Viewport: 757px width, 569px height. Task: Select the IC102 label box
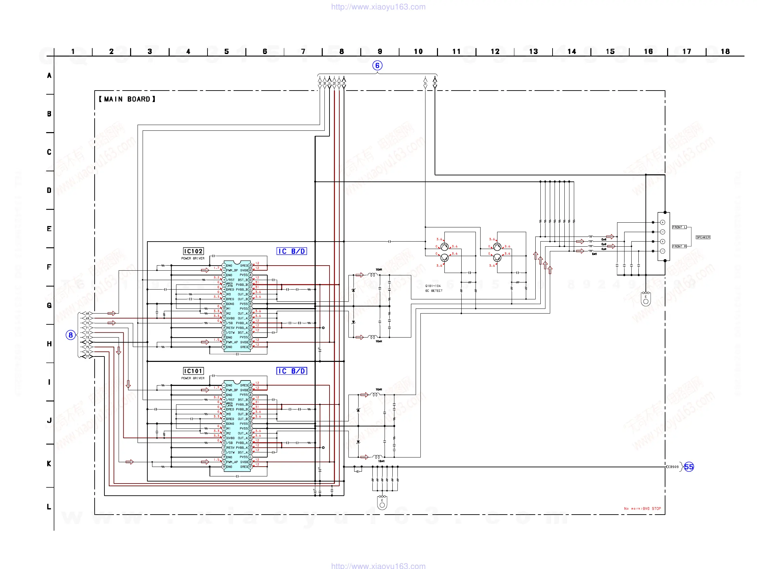[193, 251]
